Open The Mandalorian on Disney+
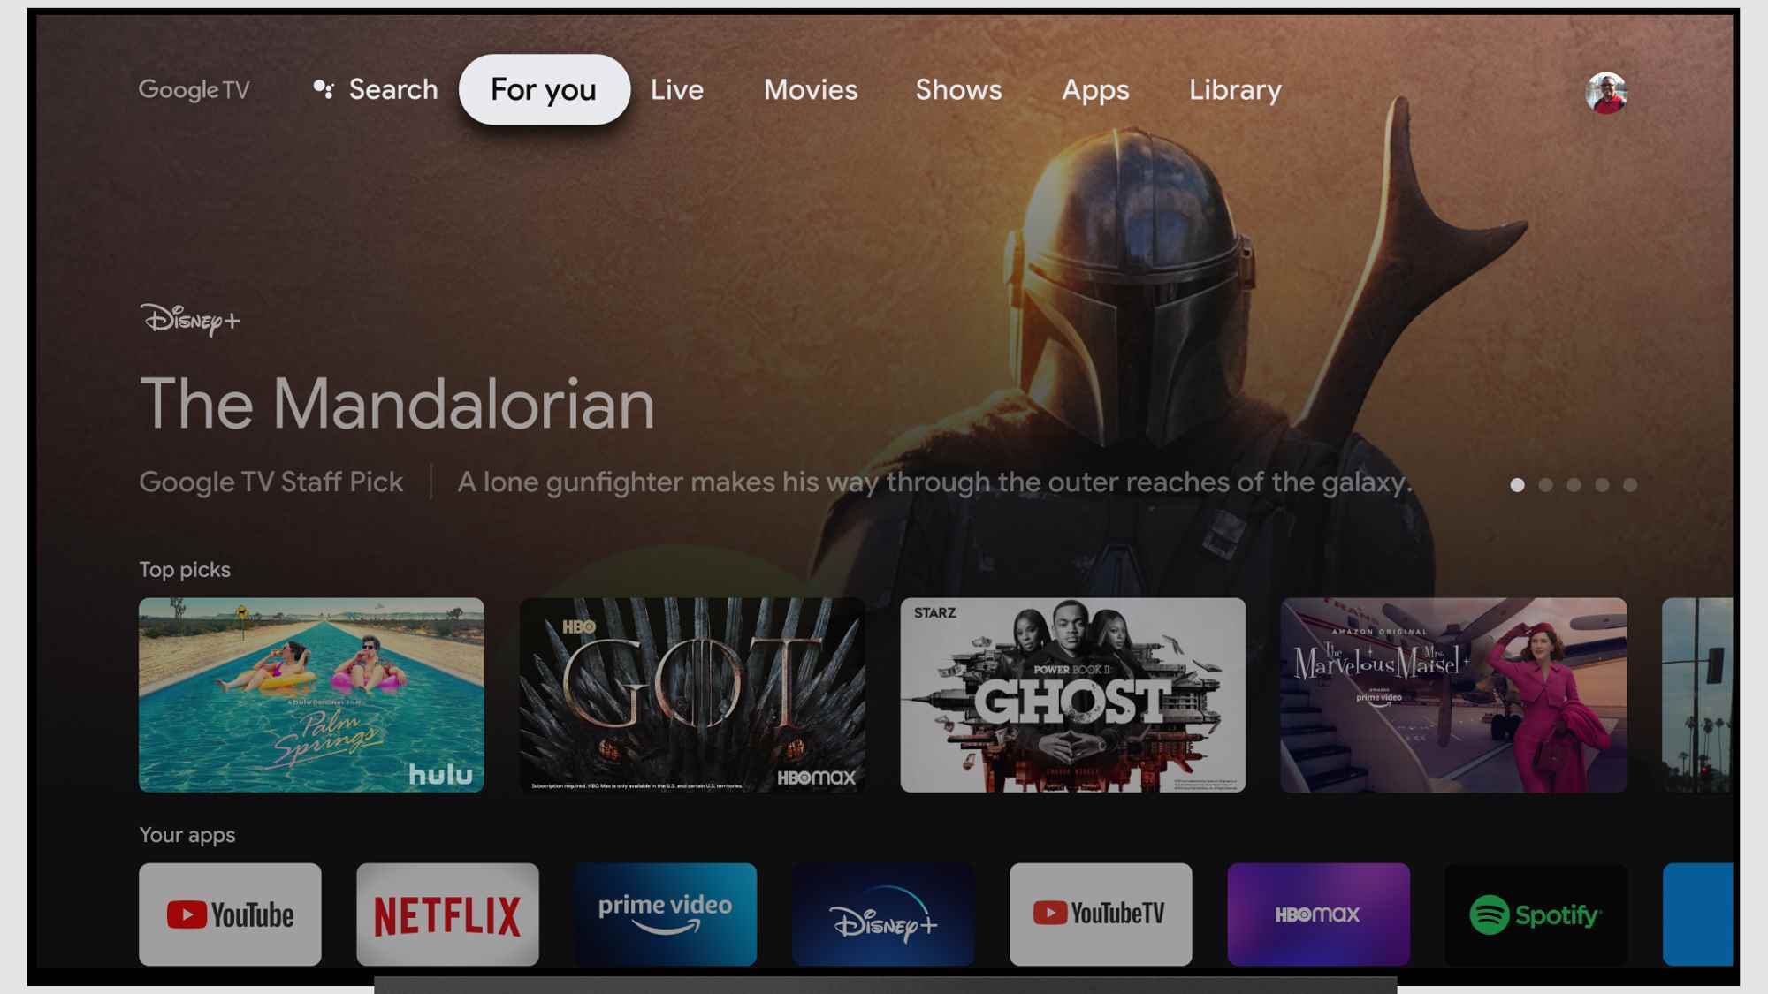The width and height of the screenshot is (1768, 994). click(396, 404)
